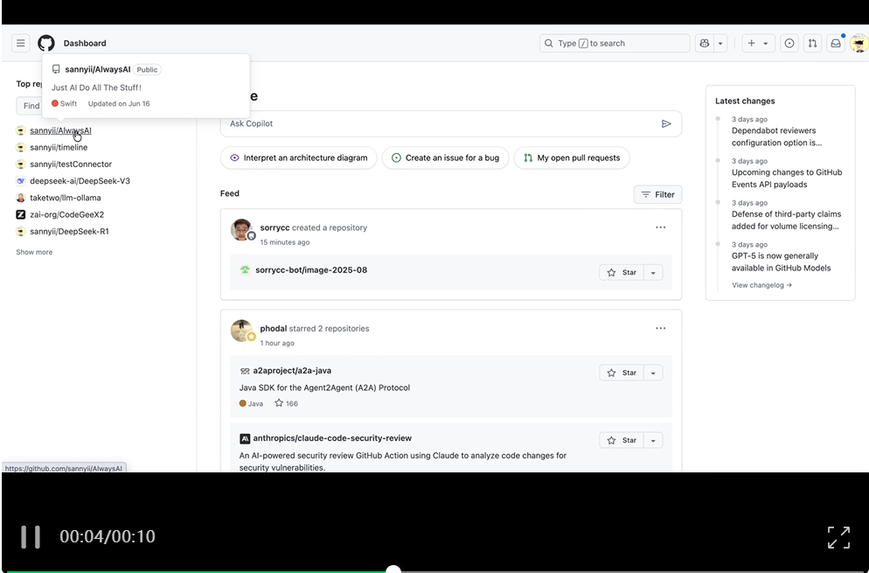Screen dimensions: 869x573
Task: Open Copilot chat icon in header
Action: click(705, 43)
